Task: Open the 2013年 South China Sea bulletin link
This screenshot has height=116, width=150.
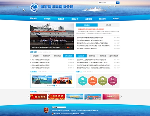Action: (x=41, y=65)
